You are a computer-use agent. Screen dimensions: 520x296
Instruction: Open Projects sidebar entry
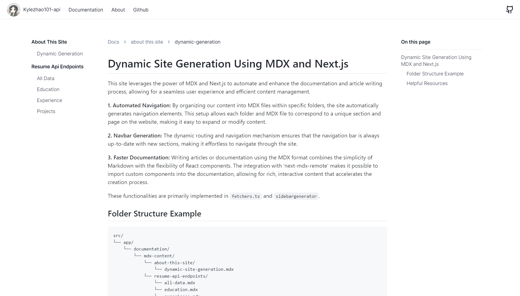[x=46, y=111]
